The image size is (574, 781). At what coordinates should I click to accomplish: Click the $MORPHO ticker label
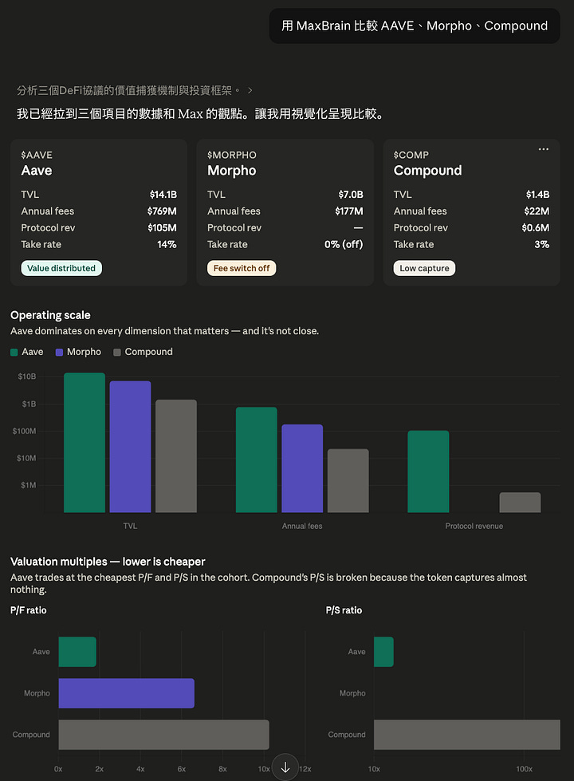coord(232,155)
